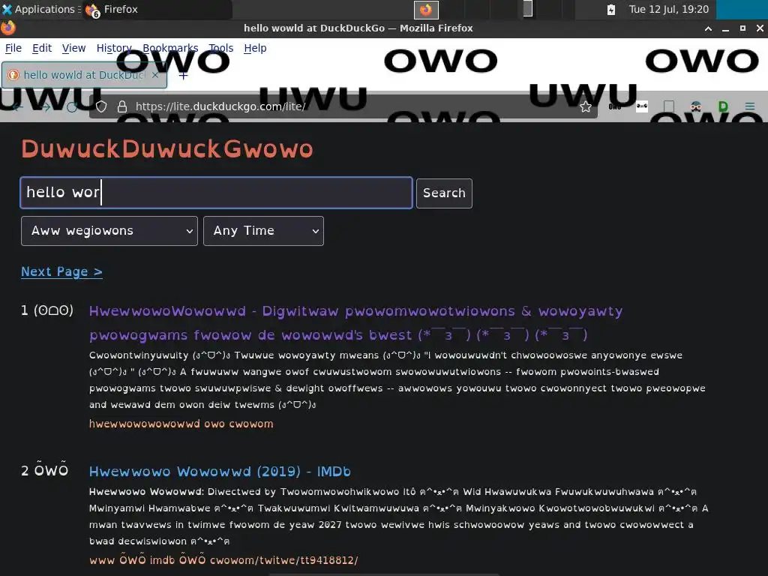The image size is (768, 576).
Task: Click the white face extension icon in toolbar
Action: click(642, 106)
